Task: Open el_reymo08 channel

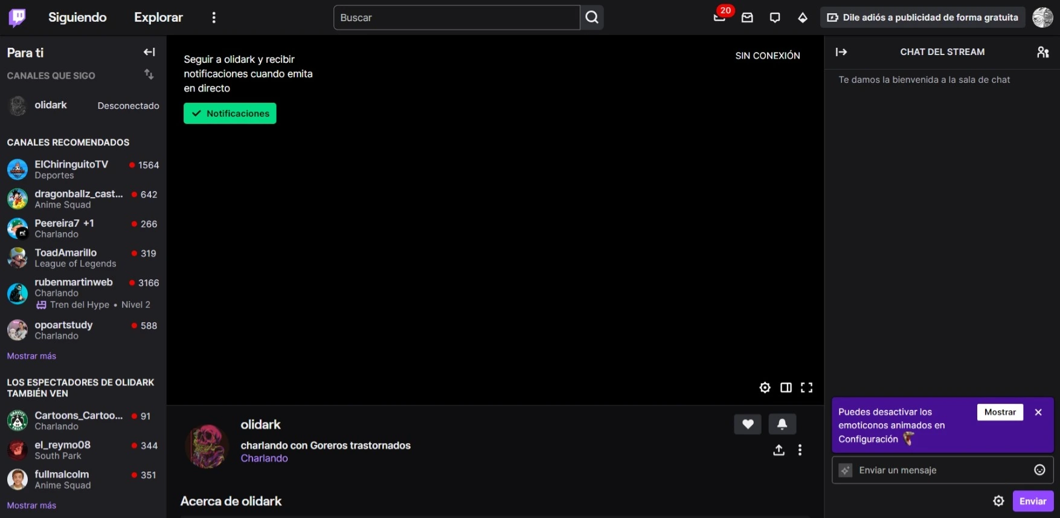Action: [x=83, y=450]
